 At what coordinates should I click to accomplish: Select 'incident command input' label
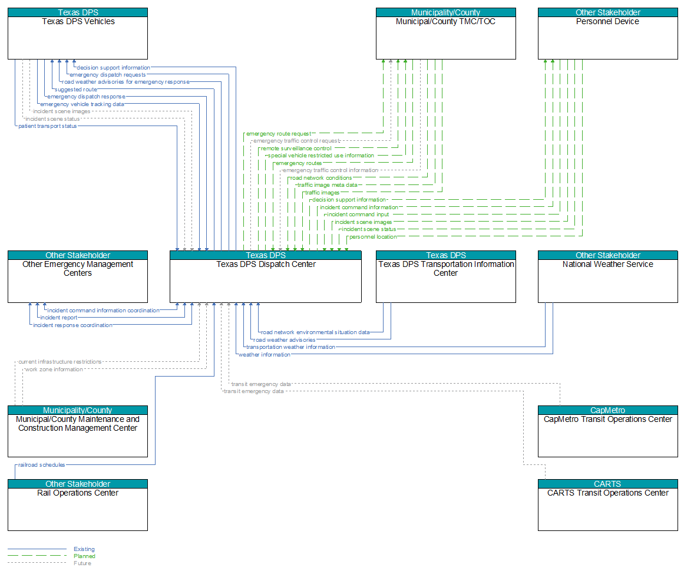tap(358, 215)
